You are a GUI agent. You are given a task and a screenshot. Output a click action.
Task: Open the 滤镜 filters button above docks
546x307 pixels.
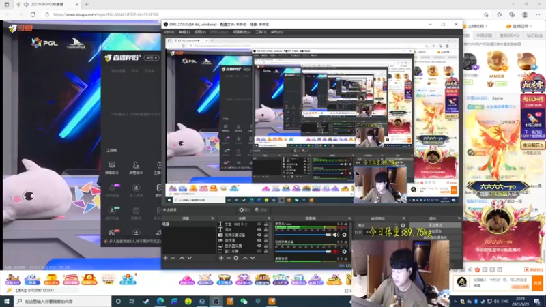click(261, 210)
